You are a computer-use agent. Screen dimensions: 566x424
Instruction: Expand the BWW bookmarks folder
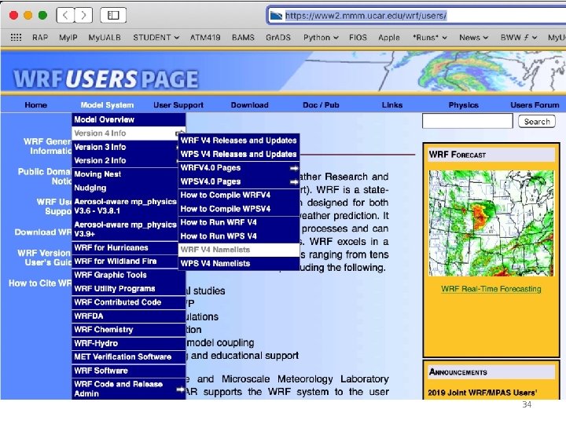click(x=518, y=38)
